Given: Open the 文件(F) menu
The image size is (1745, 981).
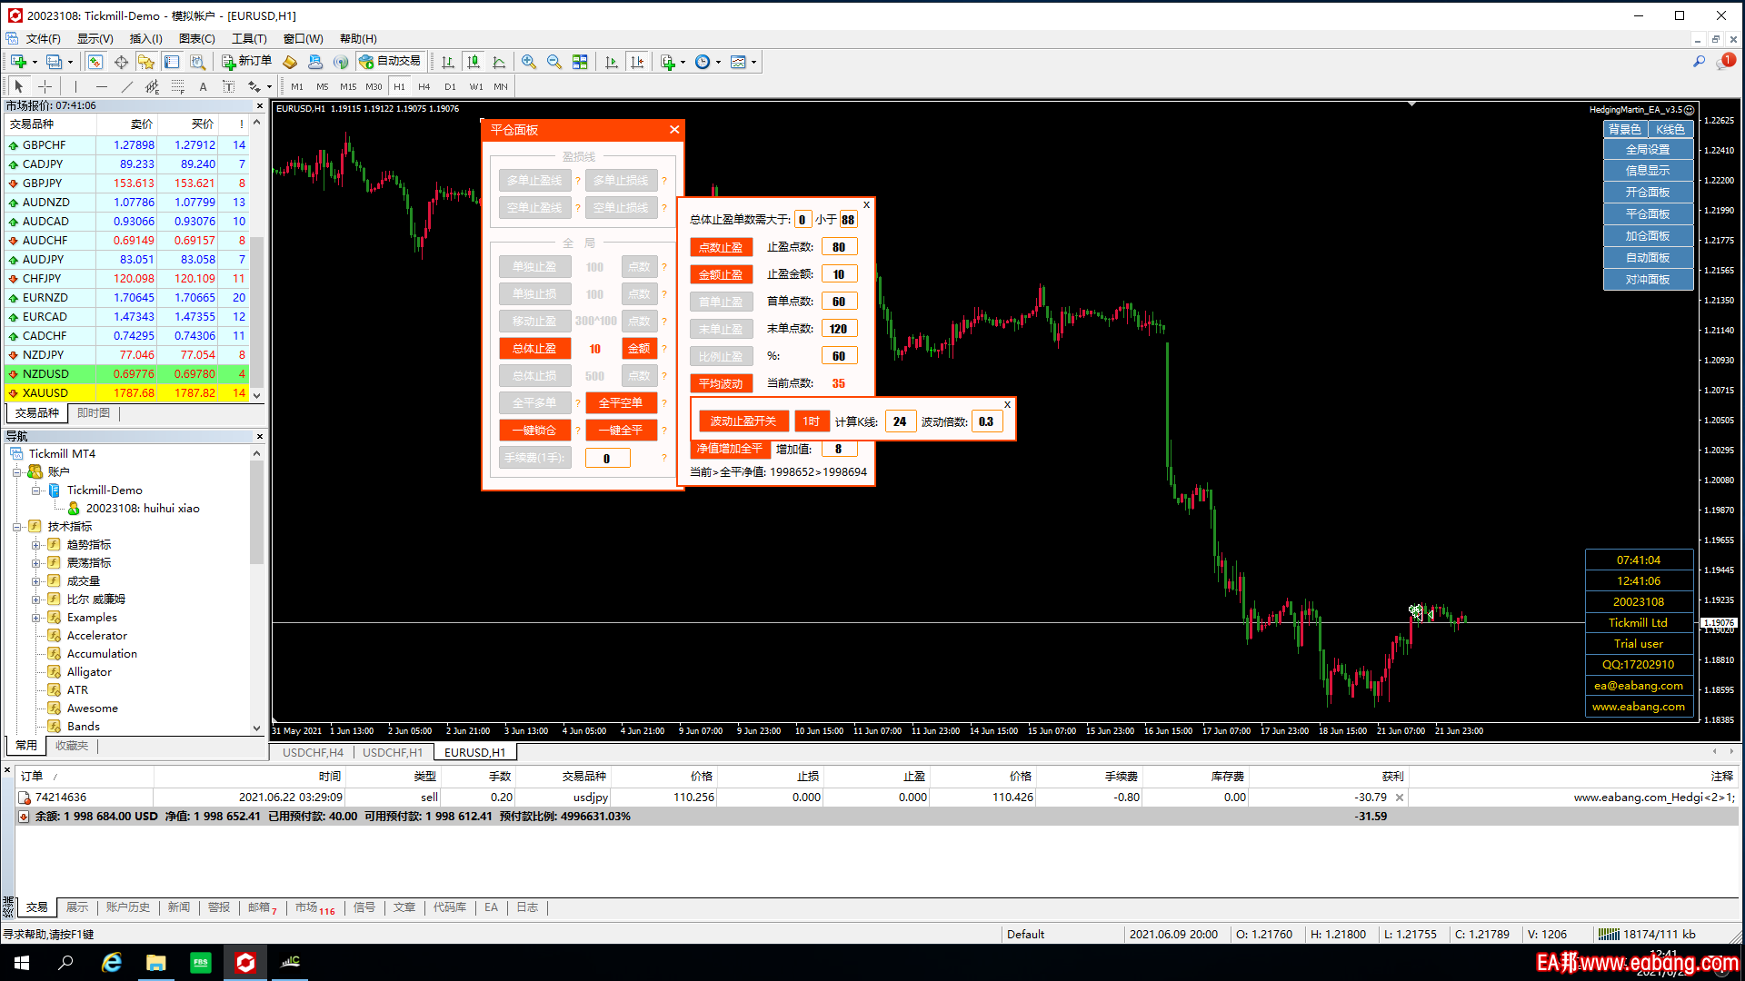Looking at the screenshot, I should coord(43,38).
